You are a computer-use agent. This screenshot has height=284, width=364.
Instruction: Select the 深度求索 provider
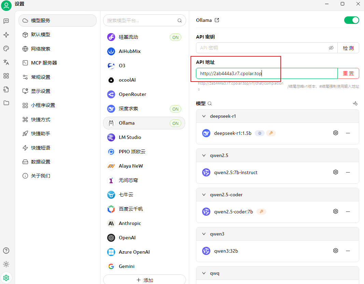pyautogui.click(x=144, y=109)
